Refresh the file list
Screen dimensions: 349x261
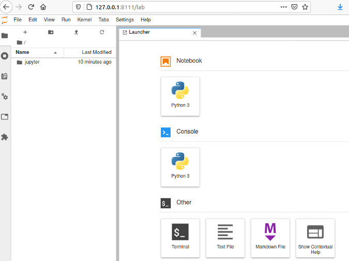(102, 32)
